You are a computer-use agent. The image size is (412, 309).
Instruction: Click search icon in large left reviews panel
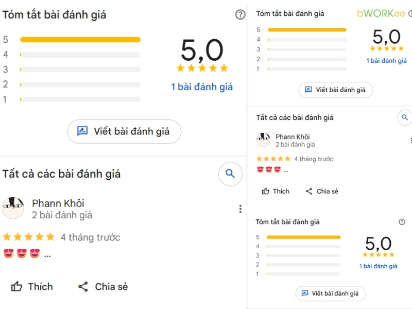tap(230, 174)
